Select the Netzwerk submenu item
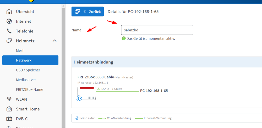The image size is (262, 128). coord(30,60)
